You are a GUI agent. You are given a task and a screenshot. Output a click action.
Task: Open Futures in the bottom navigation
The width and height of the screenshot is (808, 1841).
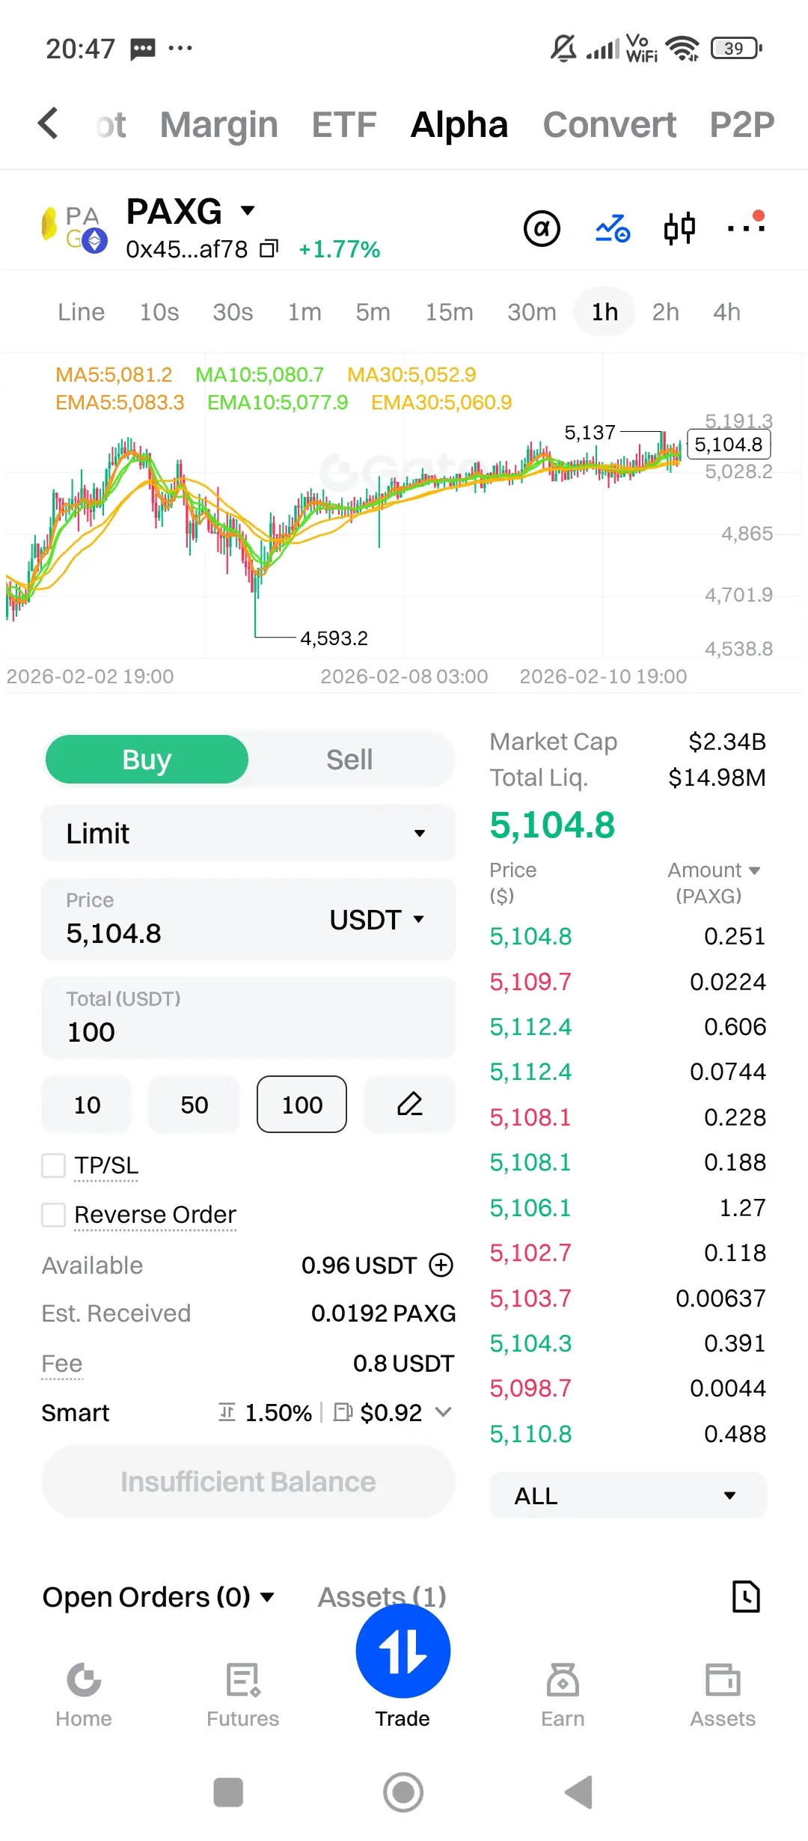coord(243,1695)
